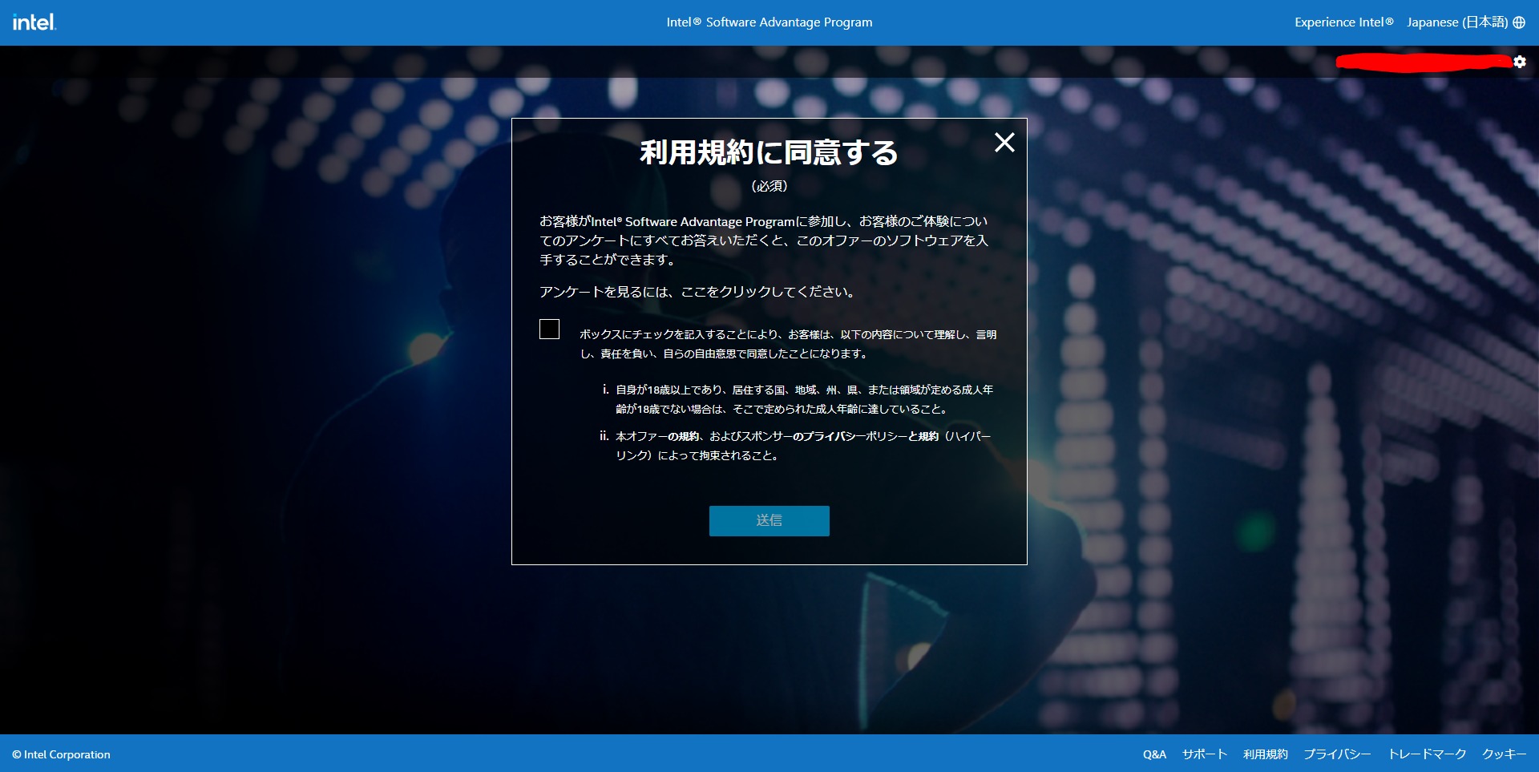Click Intel® Software Advantage Program title

(769, 22)
